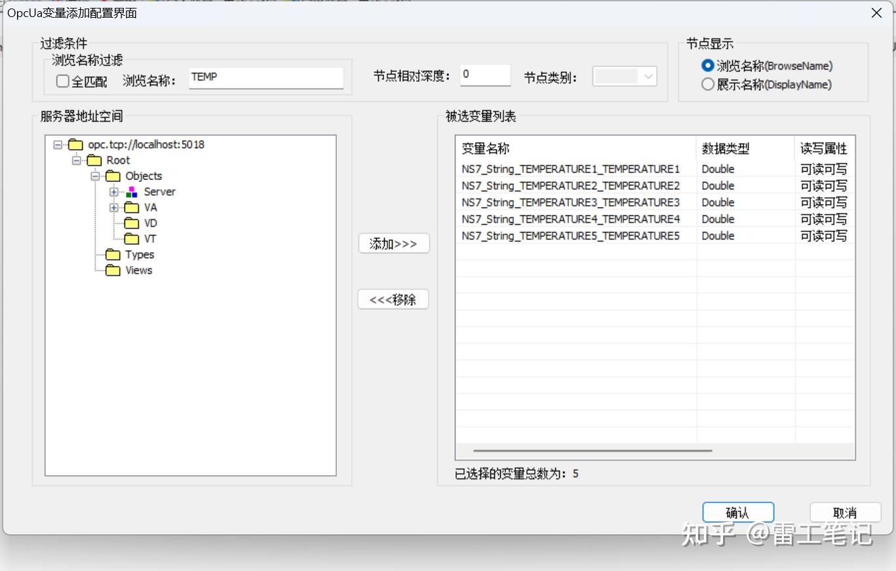The height and width of the screenshot is (571, 896).
Task: Click the opc.tcp://localhost:5018 server folder icon
Action: 75,144
